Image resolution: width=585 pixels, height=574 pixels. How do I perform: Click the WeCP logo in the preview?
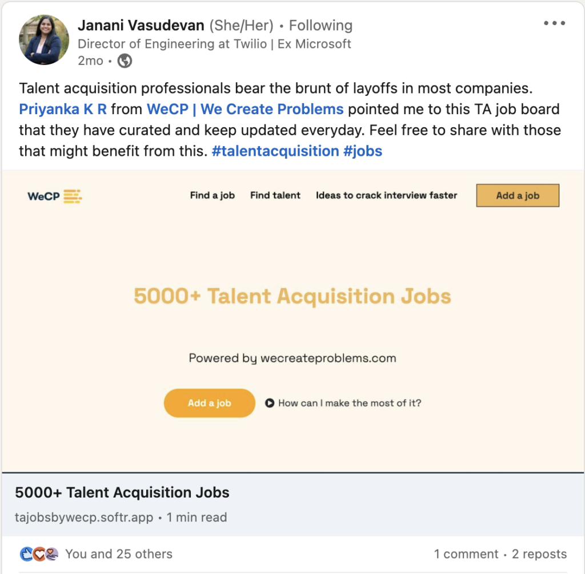pos(55,196)
